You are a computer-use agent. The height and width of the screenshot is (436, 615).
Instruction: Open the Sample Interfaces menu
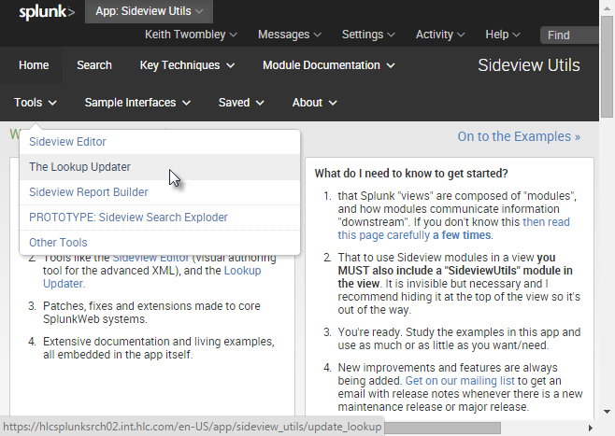137,103
